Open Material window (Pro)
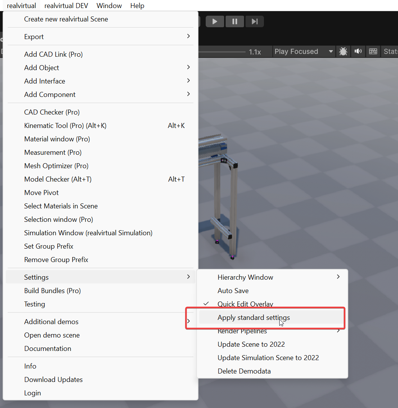The image size is (398, 408). (100, 139)
